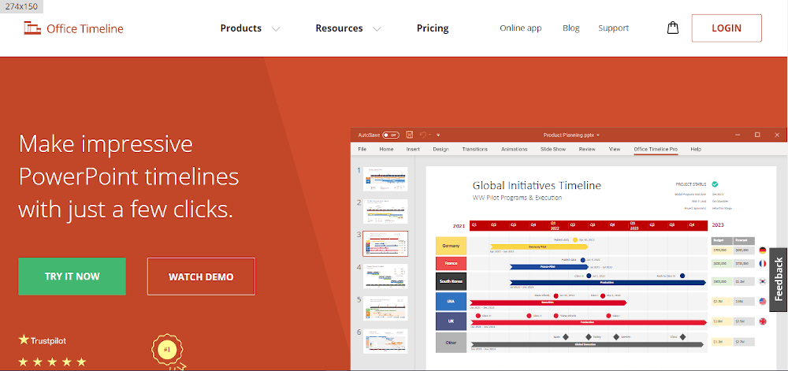Click the blue USA row label
The height and width of the screenshot is (371, 788).
[x=451, y=301]
